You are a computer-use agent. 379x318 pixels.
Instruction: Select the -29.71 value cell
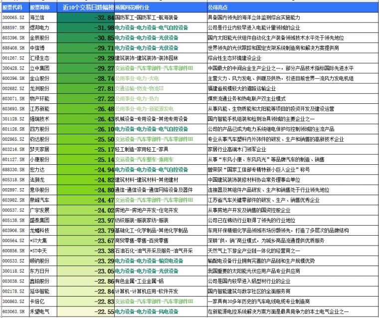click(x=86, y=48)
